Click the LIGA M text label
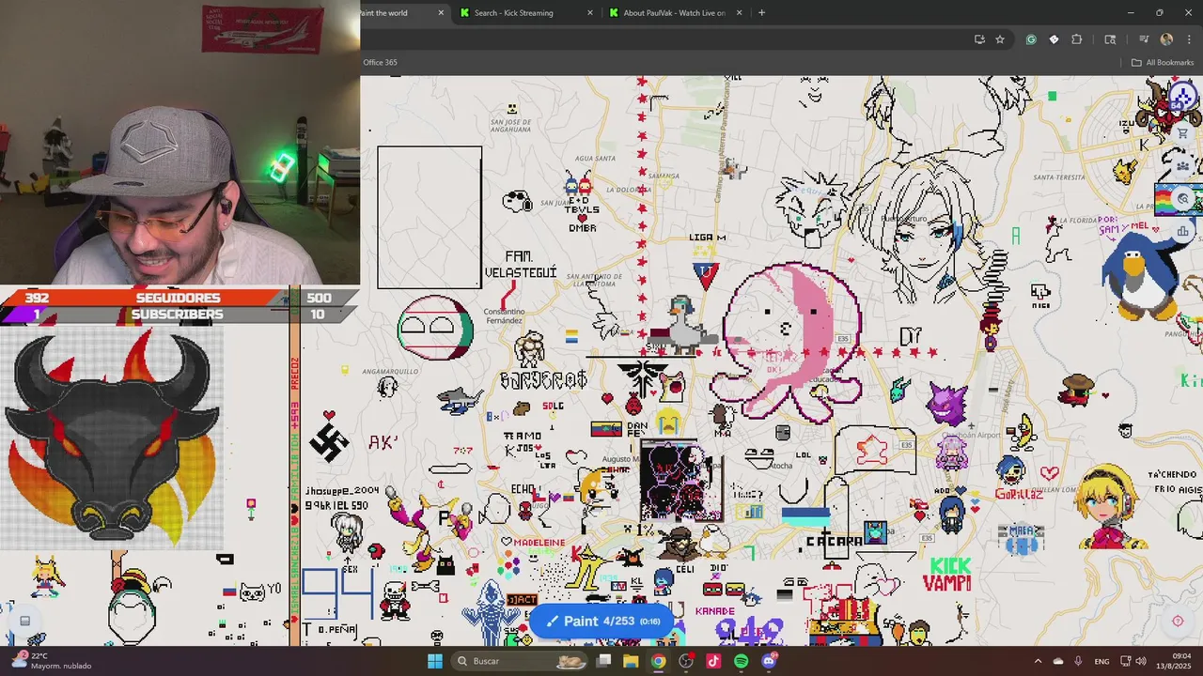The image size is (1203, 676). click(x=708, y=238)
